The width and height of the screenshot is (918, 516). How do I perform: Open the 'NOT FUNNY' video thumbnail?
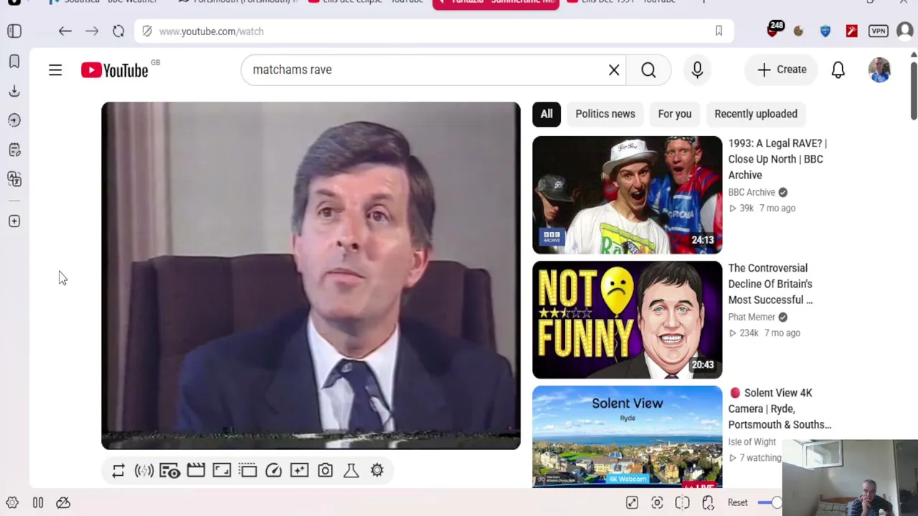coord(627,320)
